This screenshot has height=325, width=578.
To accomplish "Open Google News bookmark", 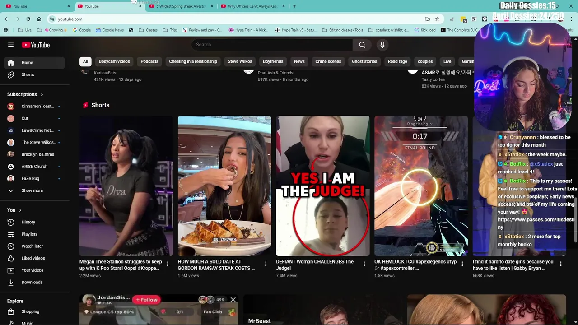I will [109, 30].
